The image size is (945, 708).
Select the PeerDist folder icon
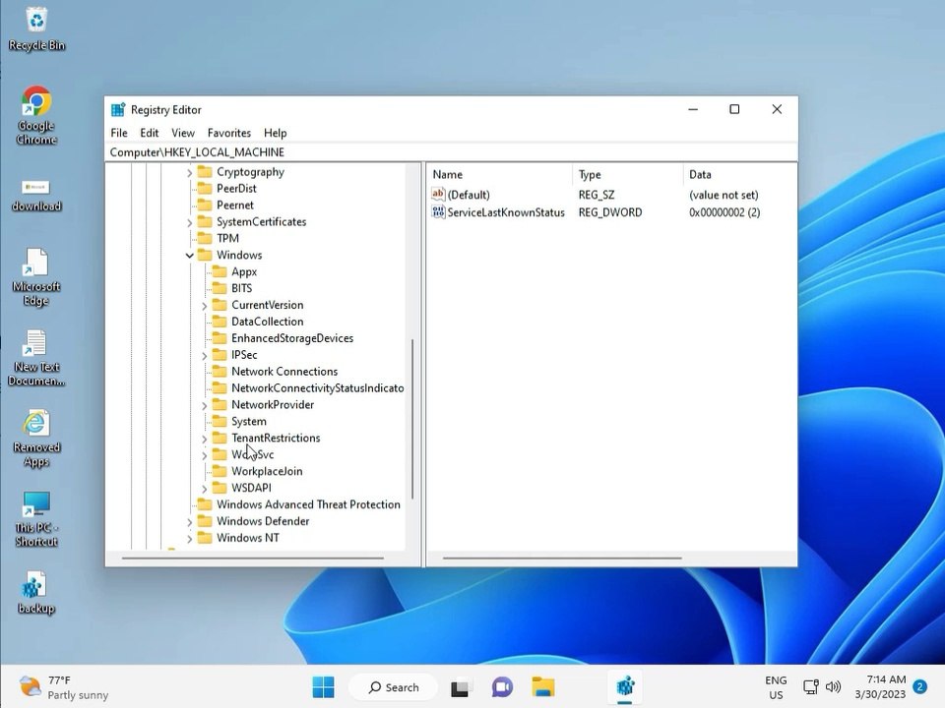205,189
